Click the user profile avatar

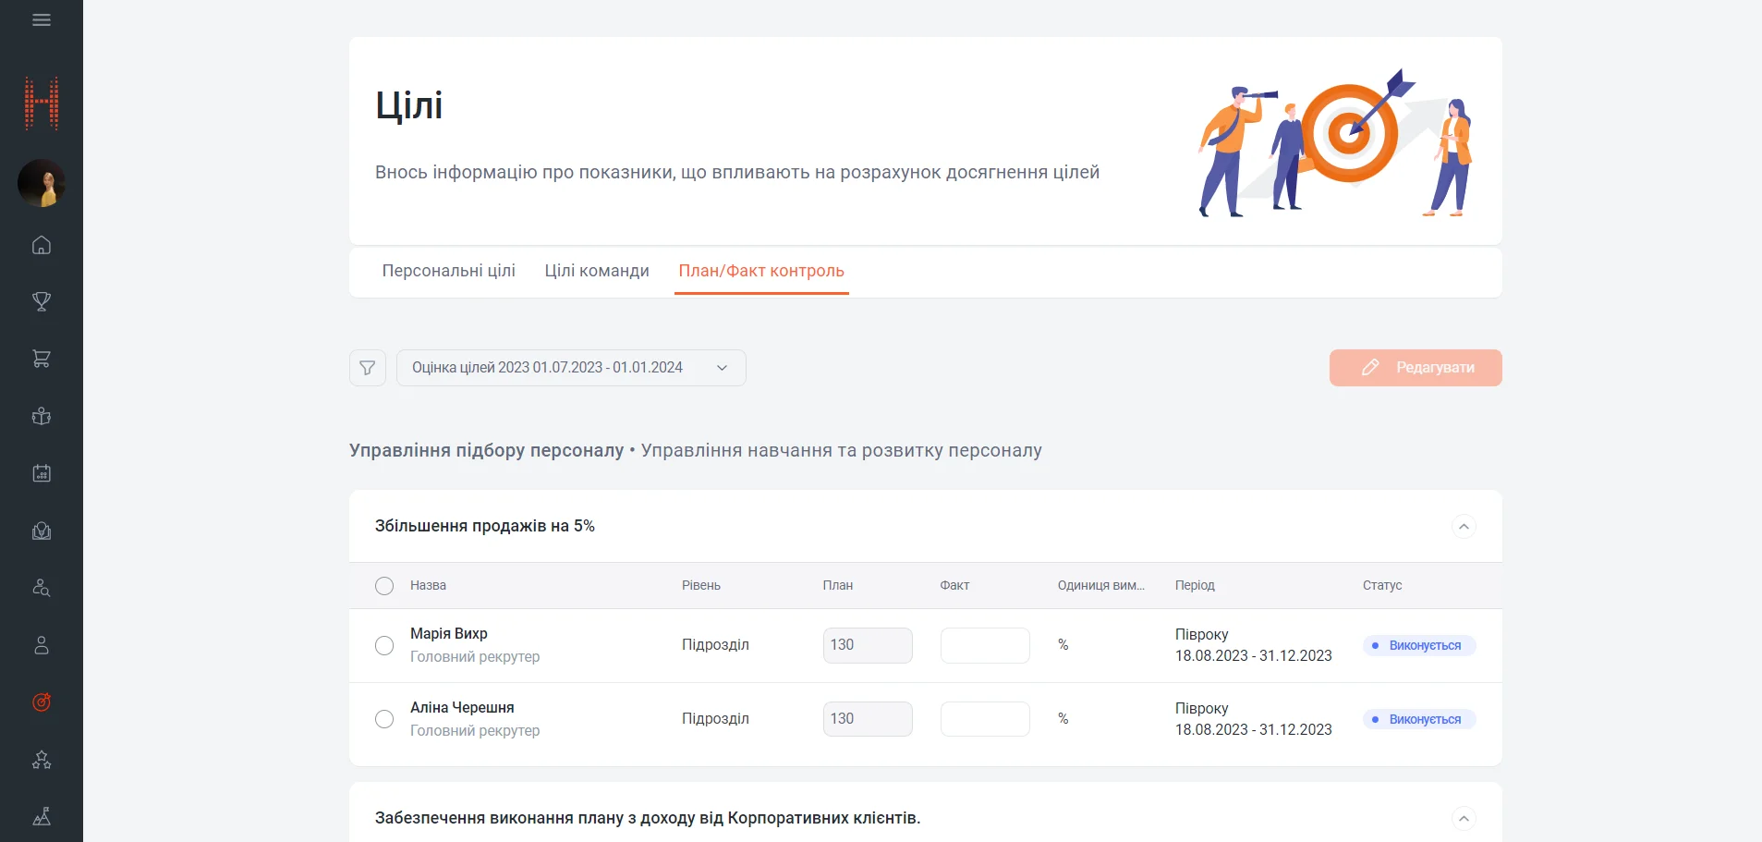[42, 183]
